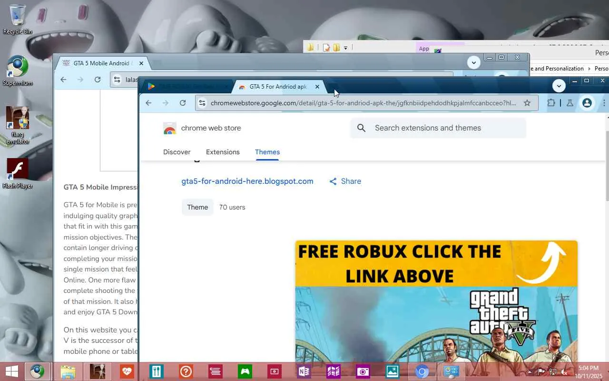Image resolution: width=609 pixels, height=381 pixels.
Task: Show hidden system tray icons
Action: coord(530,372)
